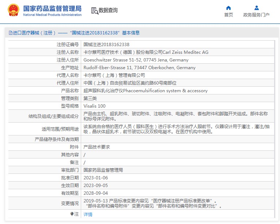
Task: Click the 产品名称 row label
Action: pos(70,91)
